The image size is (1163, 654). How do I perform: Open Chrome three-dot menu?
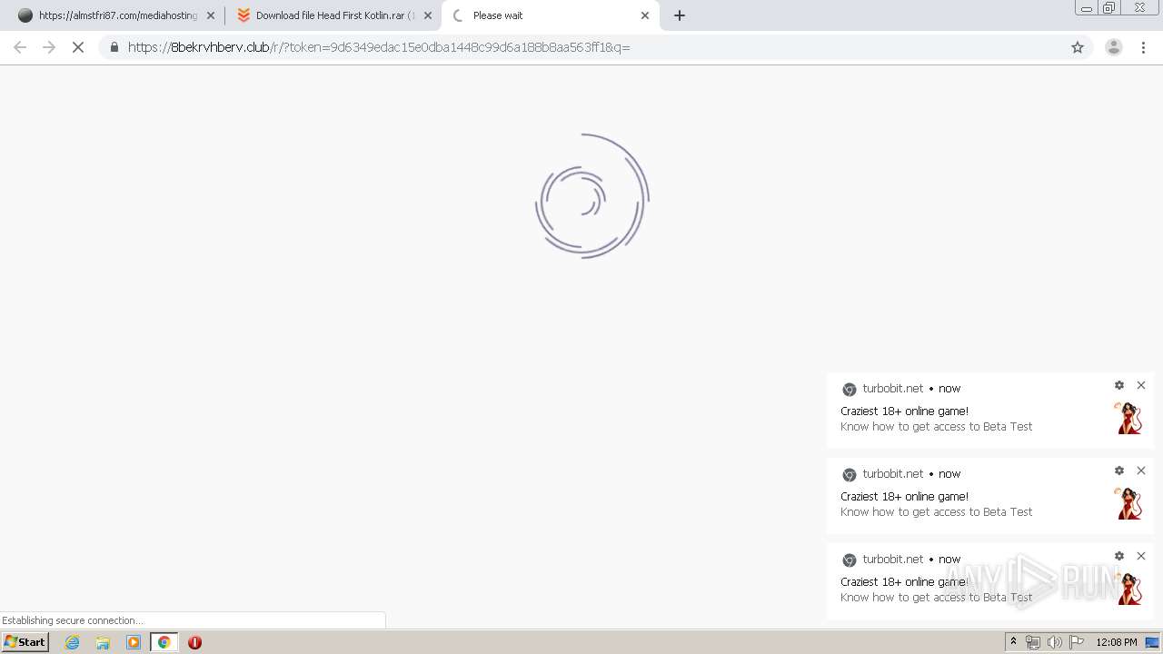pos(1144,47)
